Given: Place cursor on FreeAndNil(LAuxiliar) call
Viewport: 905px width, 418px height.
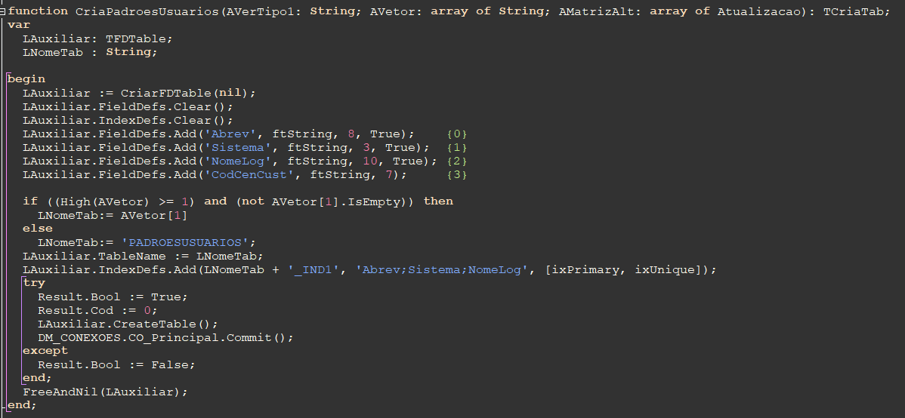Looking at the screenshot, I should click(105, 392).
